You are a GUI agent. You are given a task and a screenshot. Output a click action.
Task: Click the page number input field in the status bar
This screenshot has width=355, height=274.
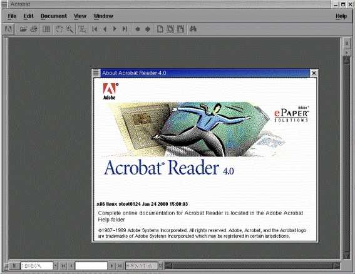click(91, 266)
